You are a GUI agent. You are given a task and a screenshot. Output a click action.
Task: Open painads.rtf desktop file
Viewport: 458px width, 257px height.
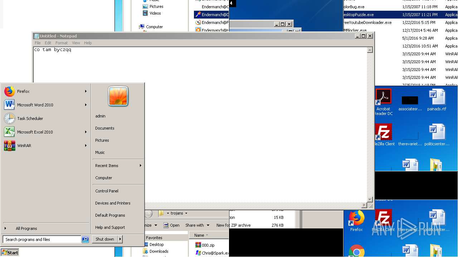click(x=437, y=100)
